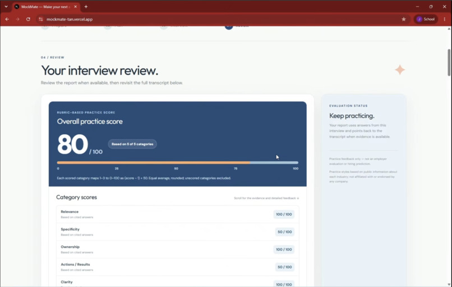Click the Specificity 50 / 100 score badge
The height and width of the screenshot is (287, 452).
285,232
